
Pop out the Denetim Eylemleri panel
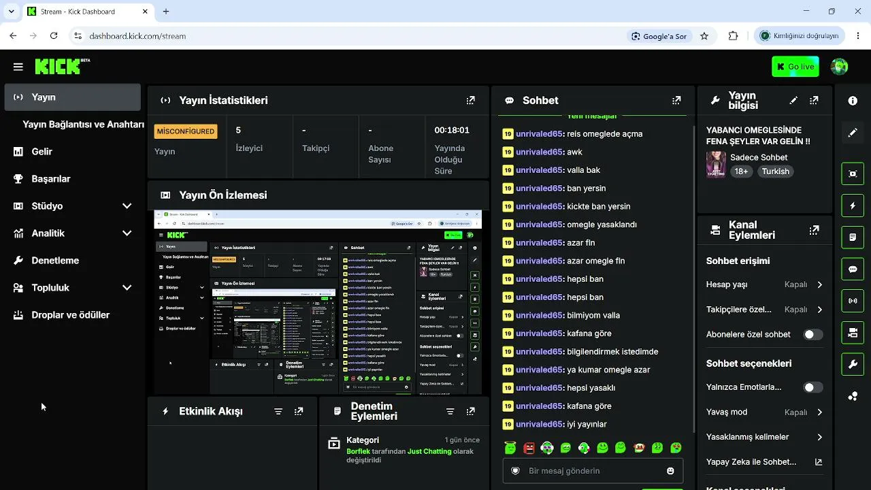tap(470, 411)
